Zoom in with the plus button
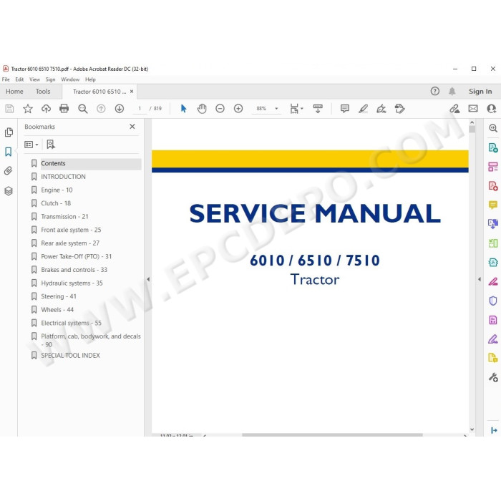 point(238,109)
